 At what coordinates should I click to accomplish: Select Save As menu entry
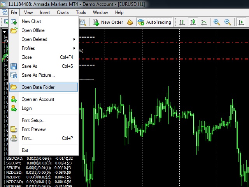point(44,66)
